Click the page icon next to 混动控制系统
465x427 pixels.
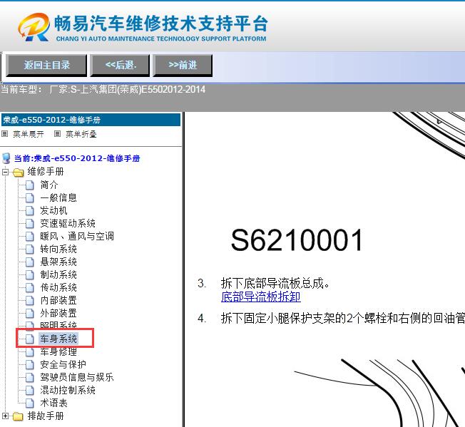point(30,390)
